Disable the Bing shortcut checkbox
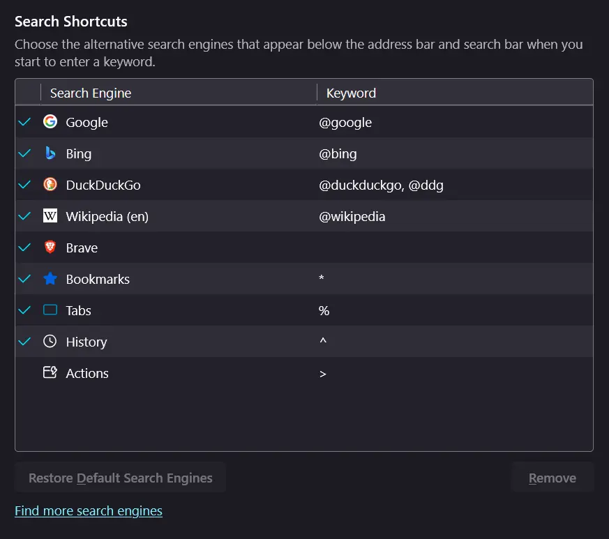This screenshot has width=609, height=539. tap(24, 153)
